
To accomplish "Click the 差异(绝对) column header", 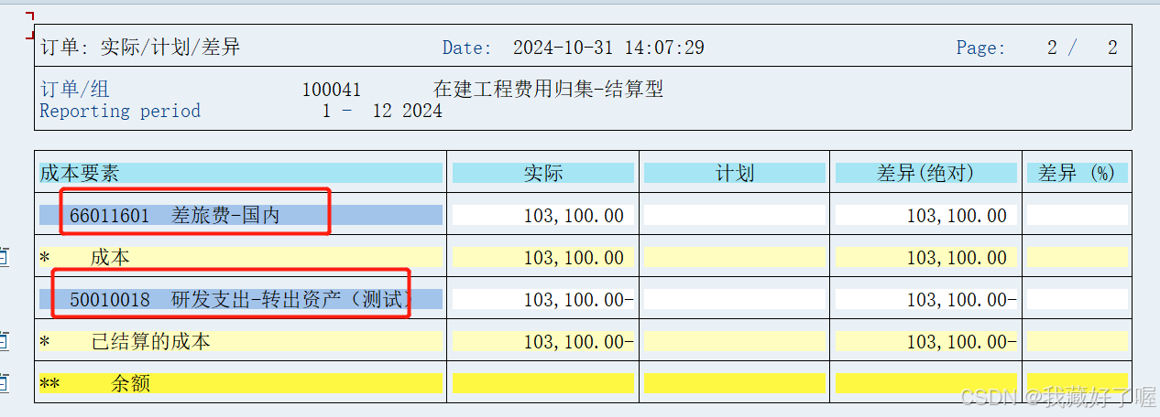I will [x=926, y=173].
